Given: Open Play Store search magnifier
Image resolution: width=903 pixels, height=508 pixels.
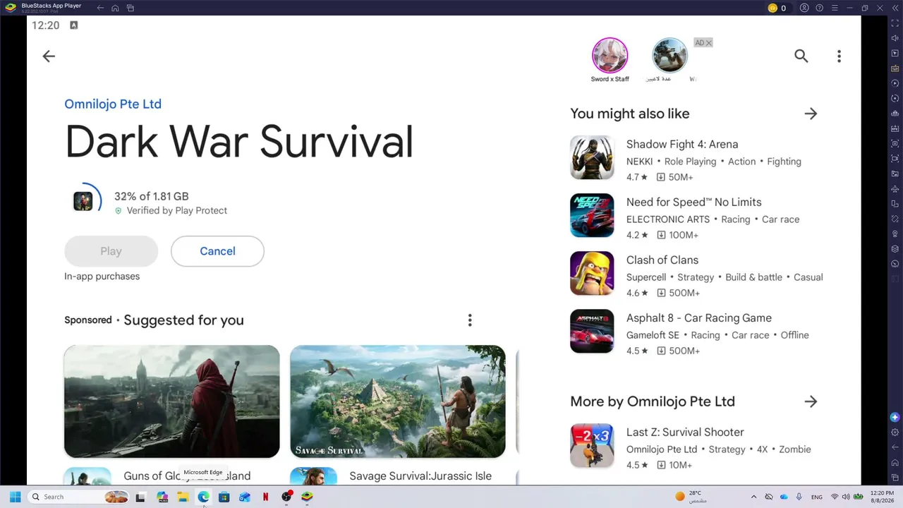Looking at the screenshot, I should click(x=801, y=56).
